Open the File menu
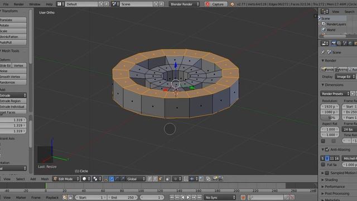Viewport: 357px width, 201px height. (x=6, y=4)
